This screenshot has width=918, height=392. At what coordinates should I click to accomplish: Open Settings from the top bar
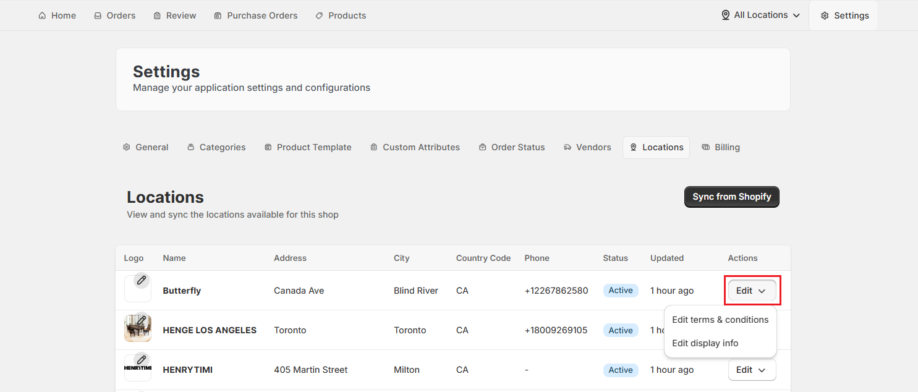click(x=844, y=15)
